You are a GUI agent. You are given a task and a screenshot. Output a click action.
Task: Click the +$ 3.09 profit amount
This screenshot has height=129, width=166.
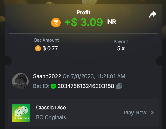[84, 22]
